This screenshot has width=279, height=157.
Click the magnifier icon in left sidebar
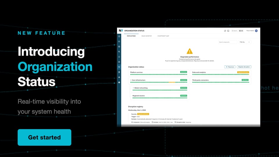click(x=119, y=52)
